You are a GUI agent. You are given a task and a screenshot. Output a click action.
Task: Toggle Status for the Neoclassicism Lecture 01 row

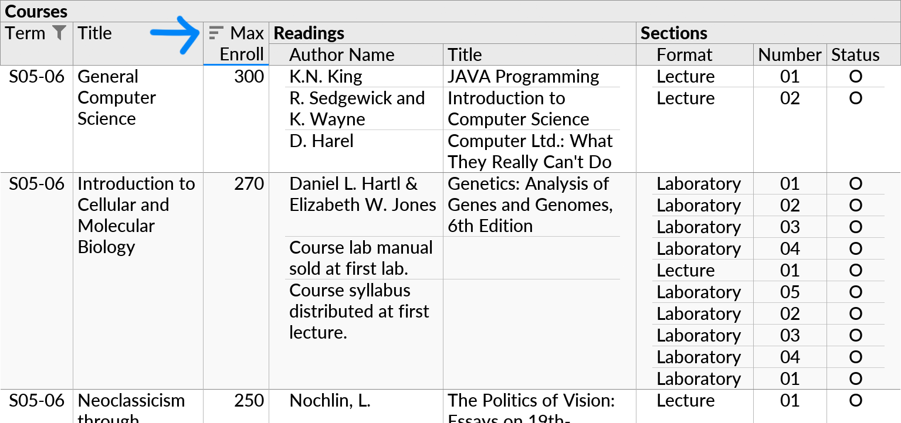[856, 401]
